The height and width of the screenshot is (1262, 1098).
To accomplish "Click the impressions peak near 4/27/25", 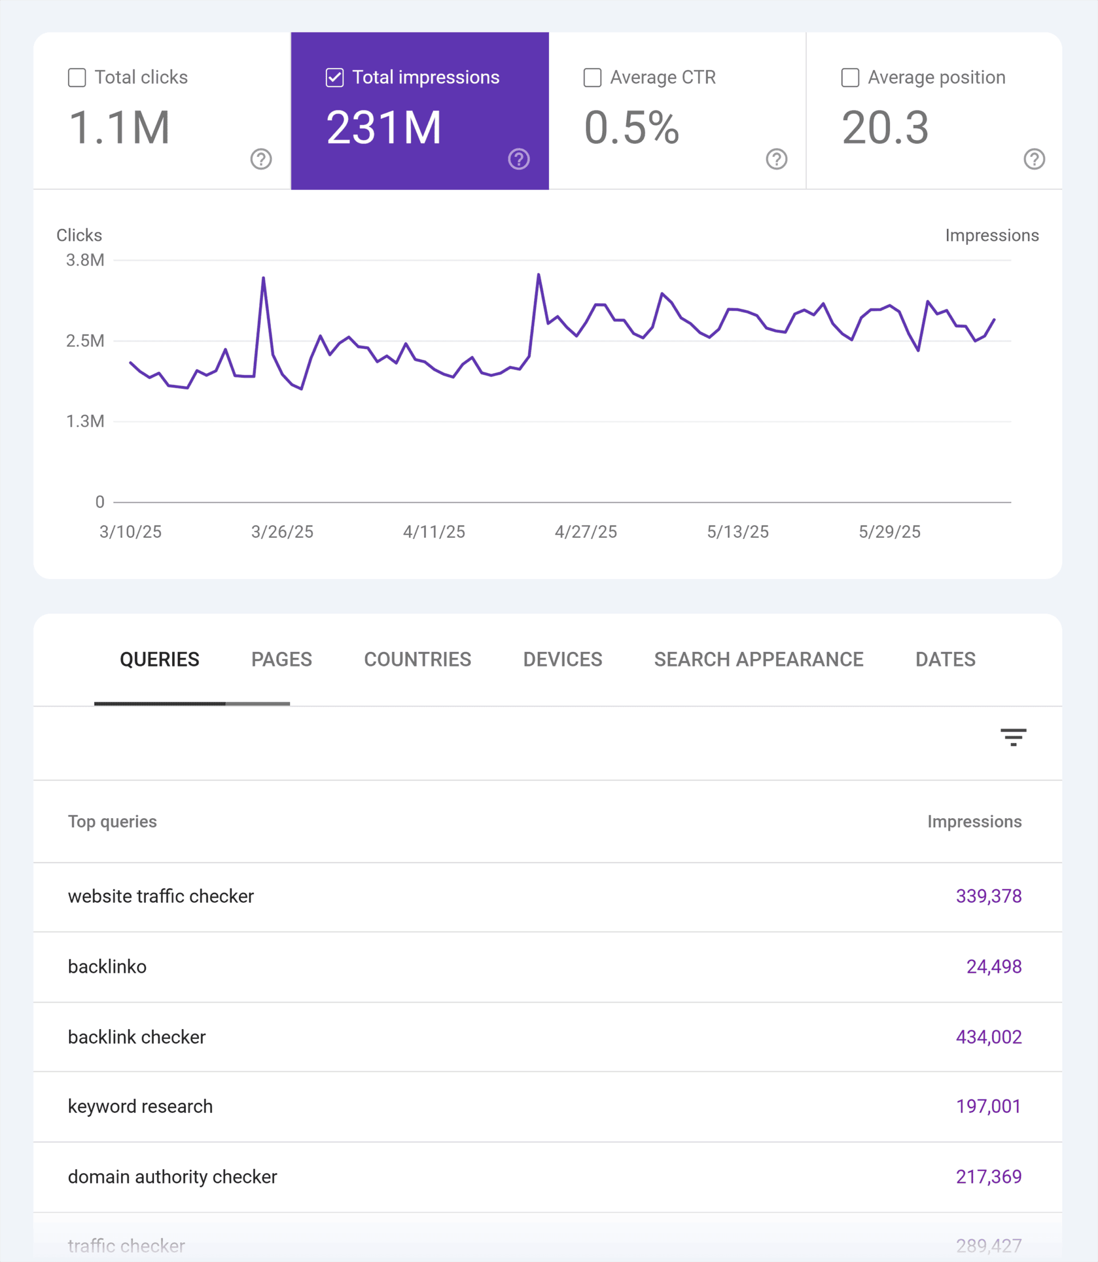I will tap(539, 275).
